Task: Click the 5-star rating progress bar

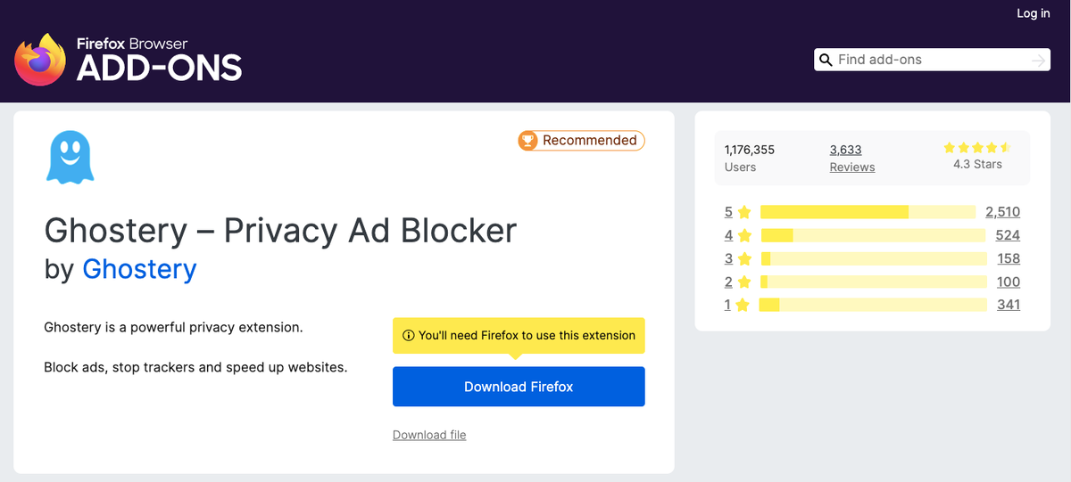Action: 868,212
